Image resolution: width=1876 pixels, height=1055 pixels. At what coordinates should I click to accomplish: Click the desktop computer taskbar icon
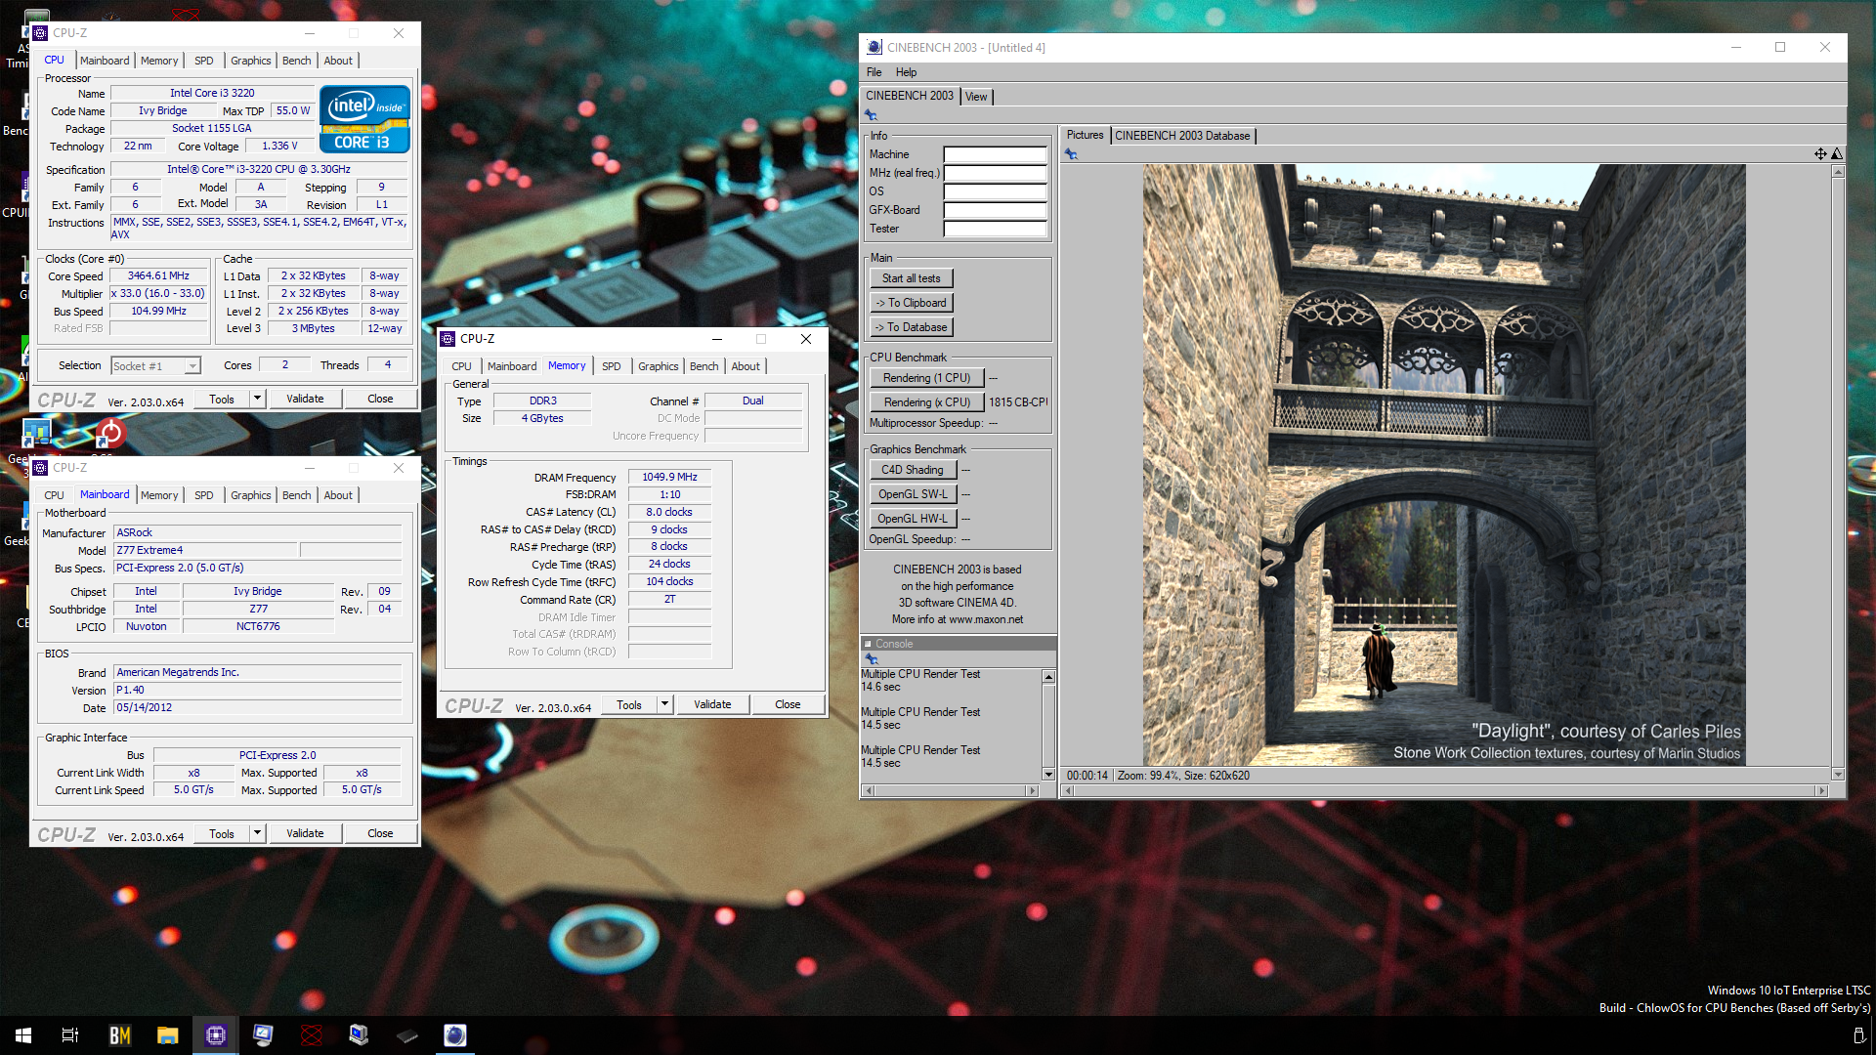[359, 1035]
